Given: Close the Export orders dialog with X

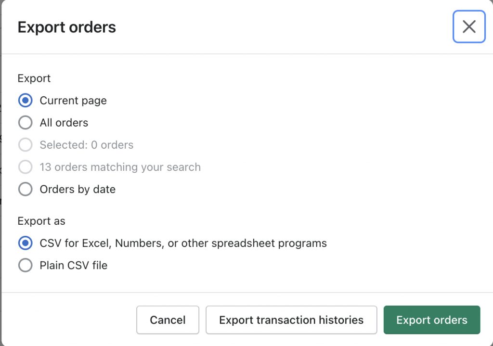Looking at the screenshot, I should pos(469,27).
